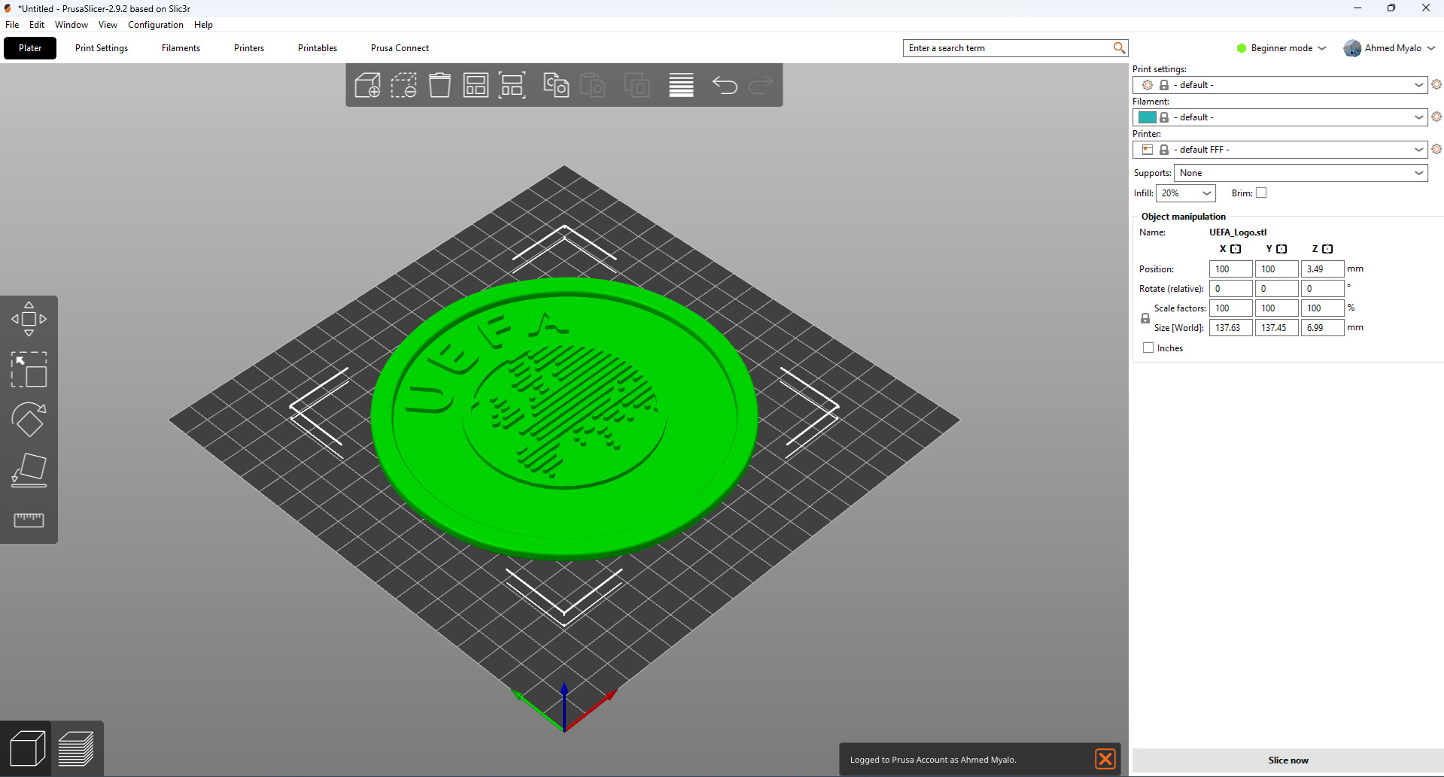Screen dimensions: 1444x777
Task: Click the Copy toolbar icon
Action: [x=556, y=85]
